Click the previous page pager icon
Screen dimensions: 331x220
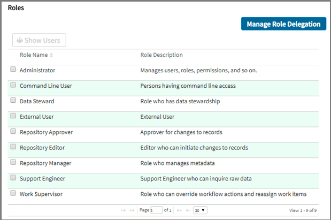click(132, 210)
